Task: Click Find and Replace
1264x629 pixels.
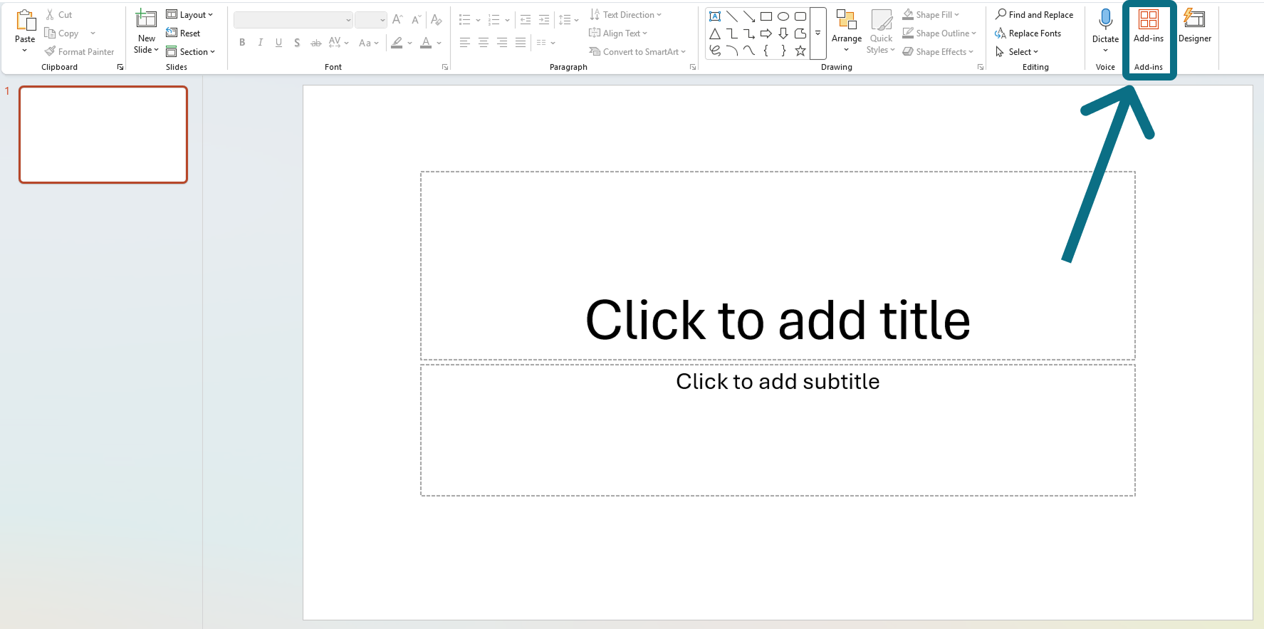Action: click(1034, 14)
